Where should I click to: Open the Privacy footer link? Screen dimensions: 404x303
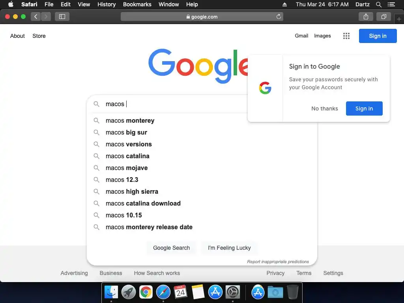pos(275,273)
